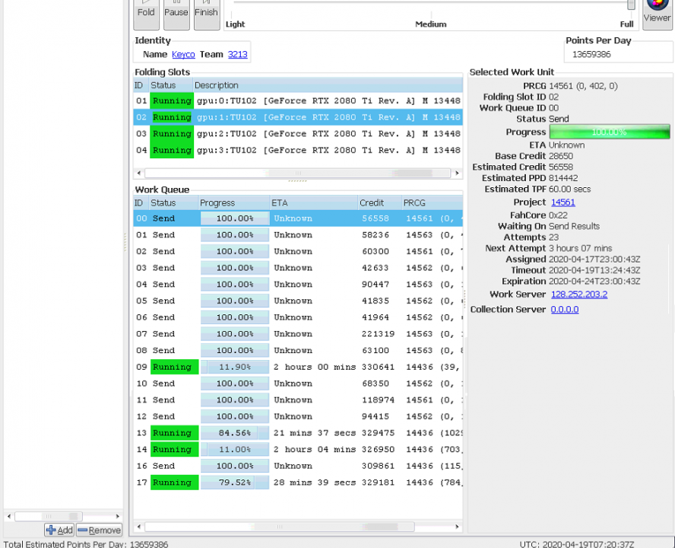Click right arrow of Work Queue scrollbar
This screenshot has width=675, height=548.
[x=457, y=527]
